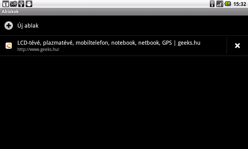Image resolution: width=248 pixels, height=149 pixels.
Task: Tap the empty middle of the status bar
Action: tap(121, 4)
